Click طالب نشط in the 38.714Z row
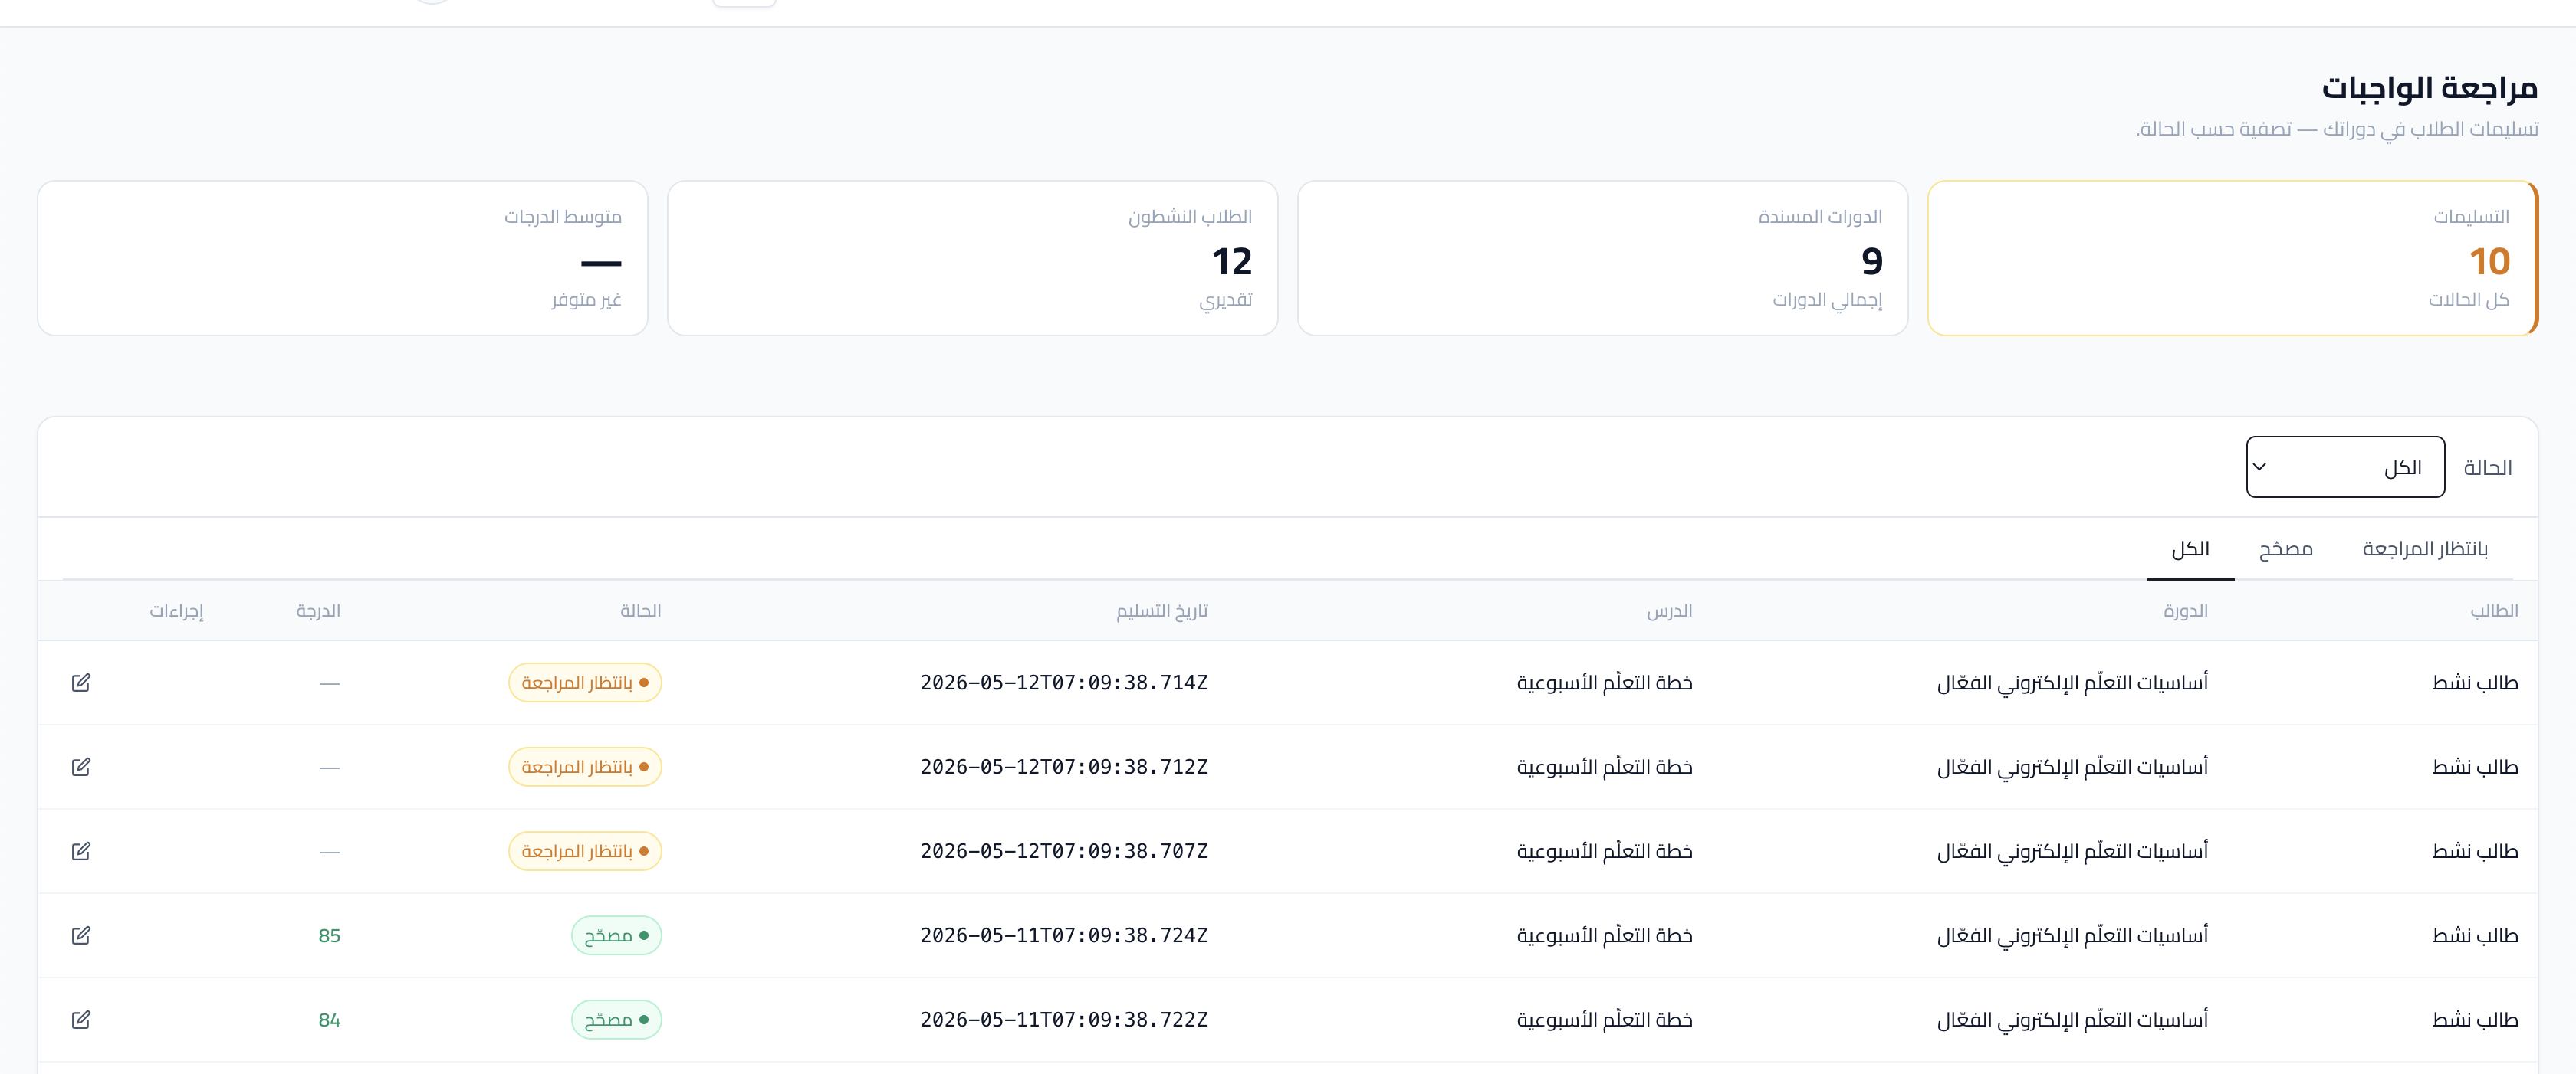Screen dimensions: 2576x1074 pos(2475,683)
